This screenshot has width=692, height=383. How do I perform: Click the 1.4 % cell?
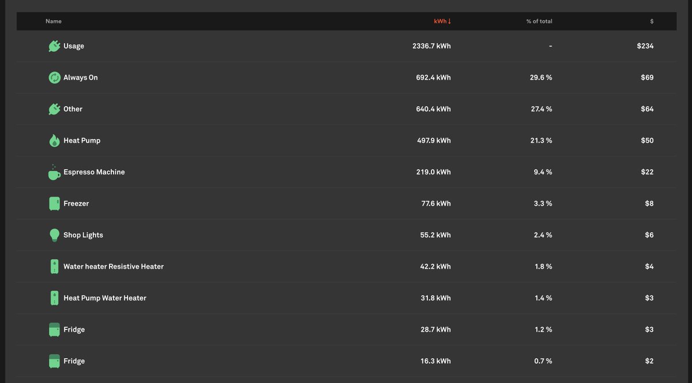coord(543,298)
